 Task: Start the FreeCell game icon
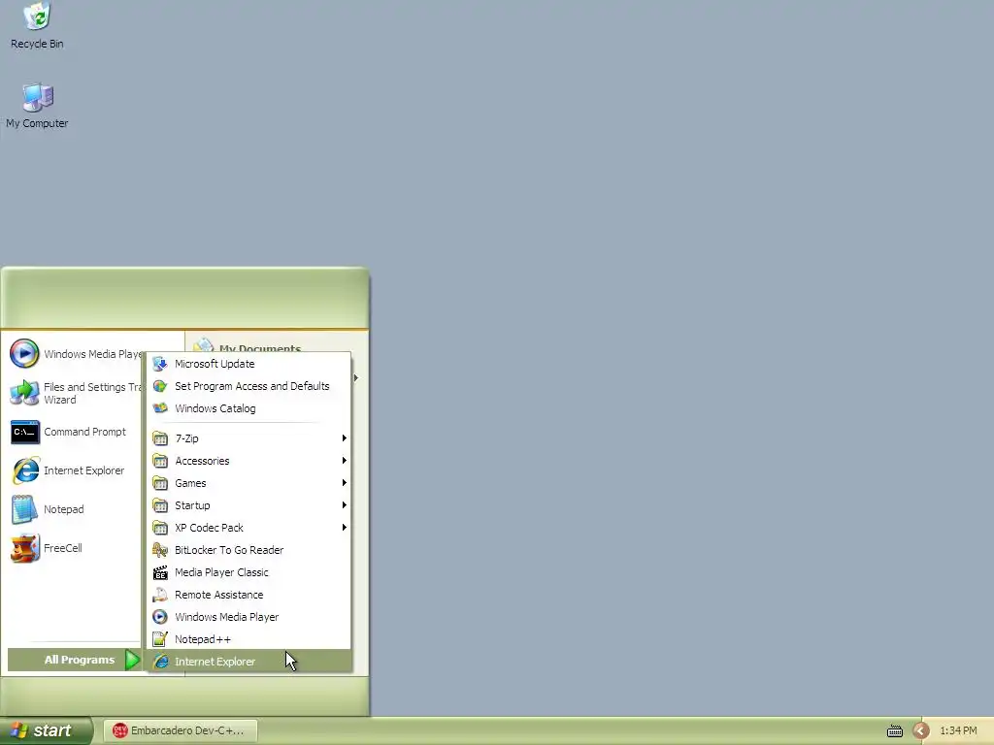click(x=24, y=548)
